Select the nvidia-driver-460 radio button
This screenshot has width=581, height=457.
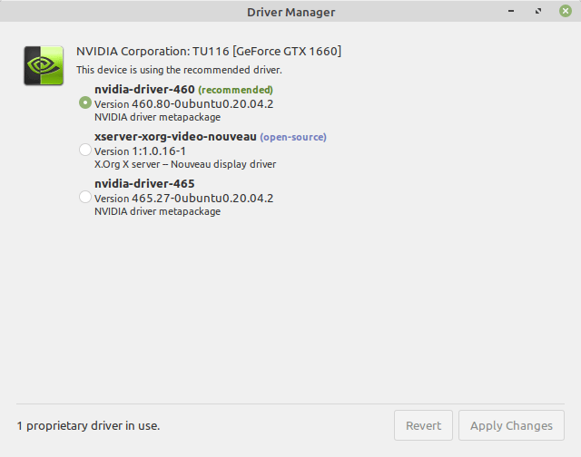tap(85, 102)
